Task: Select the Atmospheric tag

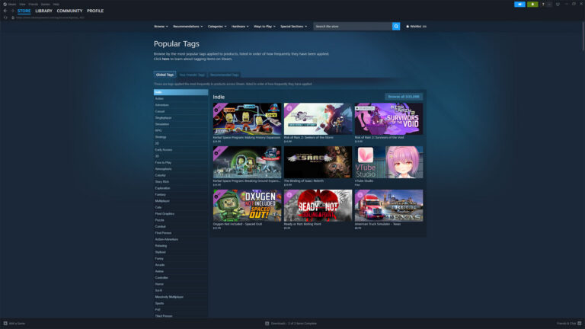Action: point(181,169)
